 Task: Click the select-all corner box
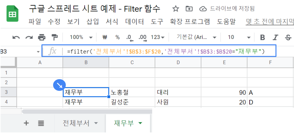(x=9, y=62)
